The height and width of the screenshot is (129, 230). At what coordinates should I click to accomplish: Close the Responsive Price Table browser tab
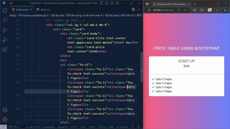pyautogui.click(x=189, y=4)
